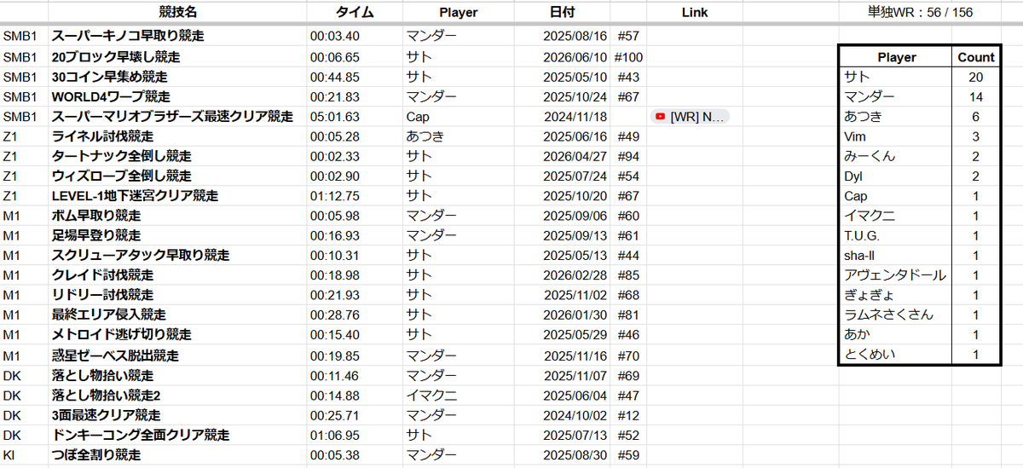Screen dimensions: 1023x468
Task: Select サト in the summary table
Action: coord(896,77)
